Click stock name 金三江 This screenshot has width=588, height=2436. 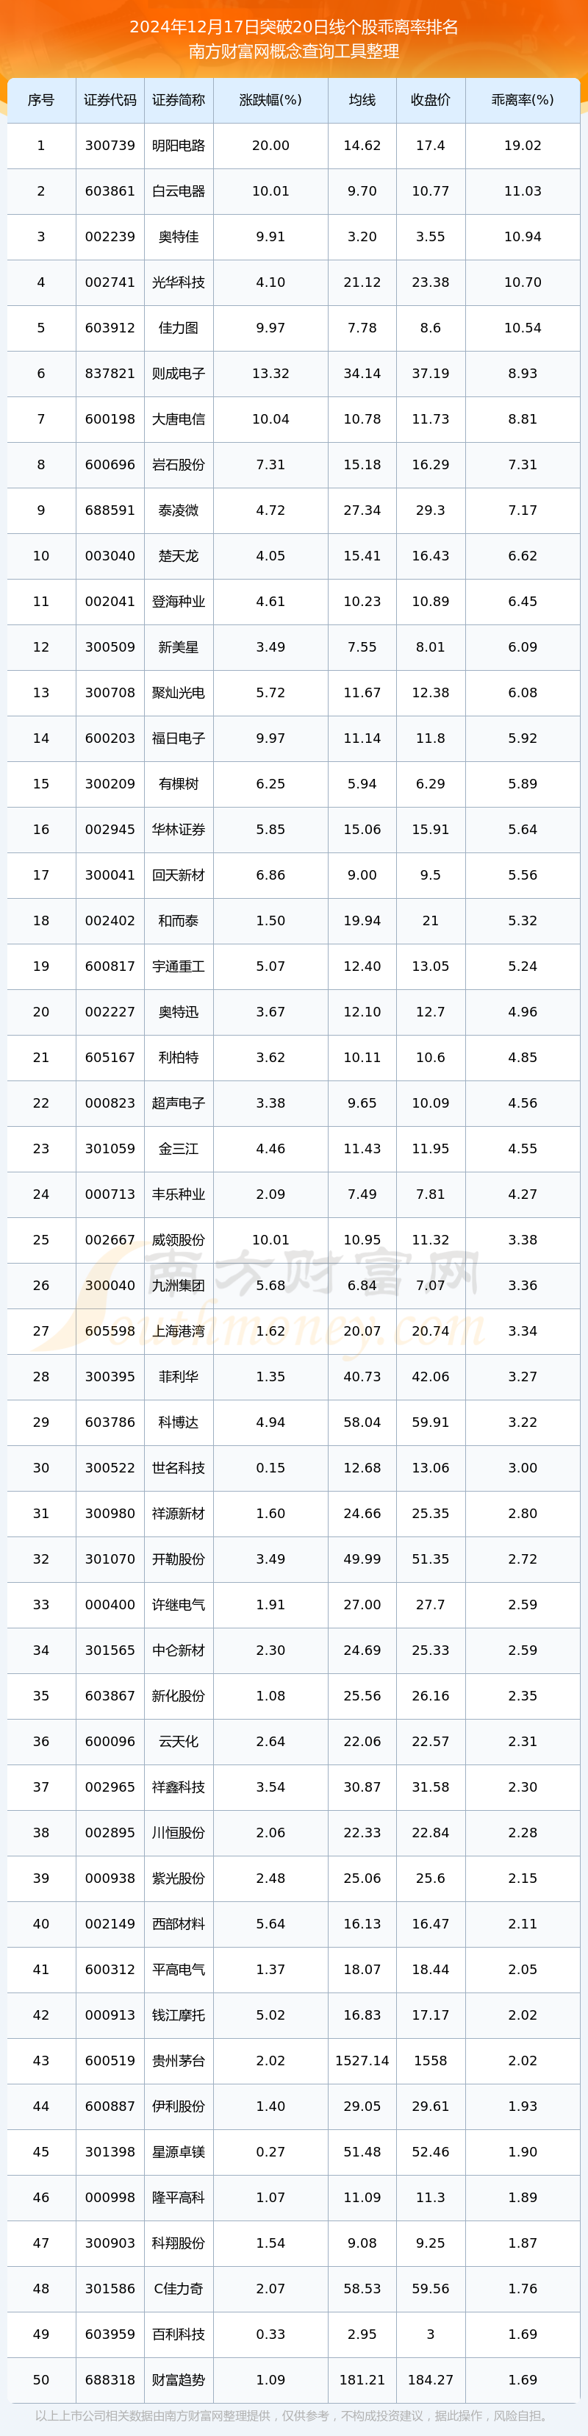(179, 1149)
